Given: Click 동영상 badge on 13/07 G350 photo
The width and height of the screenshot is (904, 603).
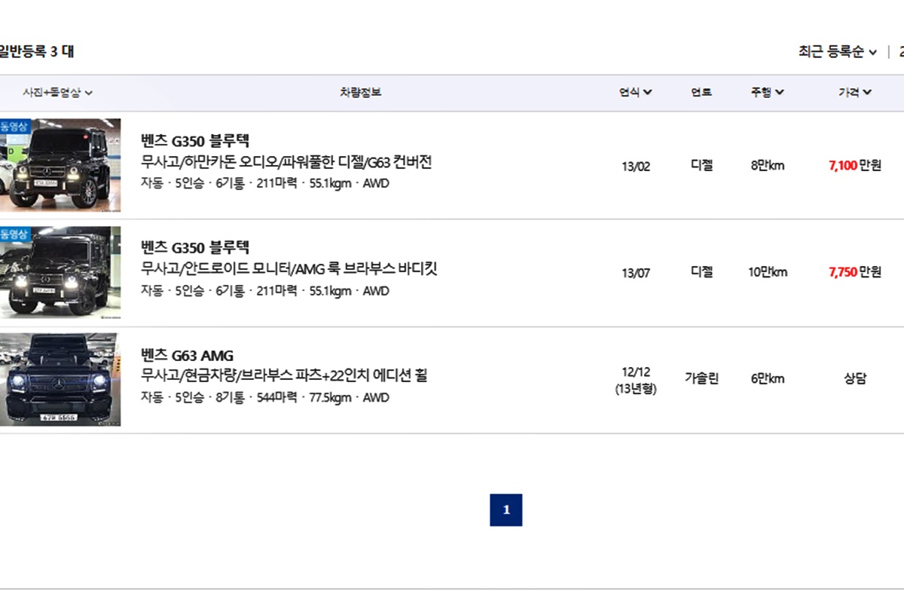Looking at the screenshot, I should coord(14,234).
